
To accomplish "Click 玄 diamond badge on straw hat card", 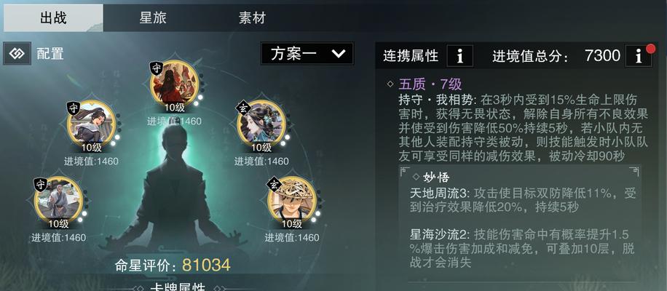I will point(274,184).
